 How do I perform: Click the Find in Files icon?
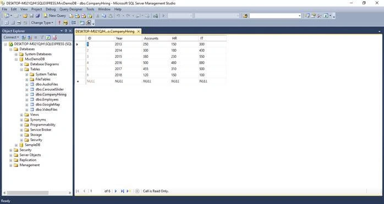pos(245,15)
